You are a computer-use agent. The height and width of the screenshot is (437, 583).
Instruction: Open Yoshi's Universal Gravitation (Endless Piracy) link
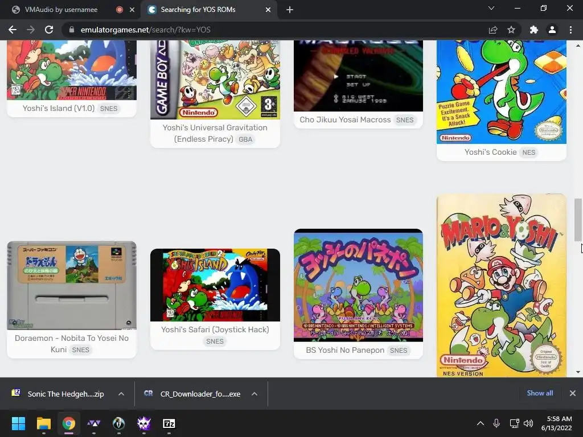tap(215, 133)
